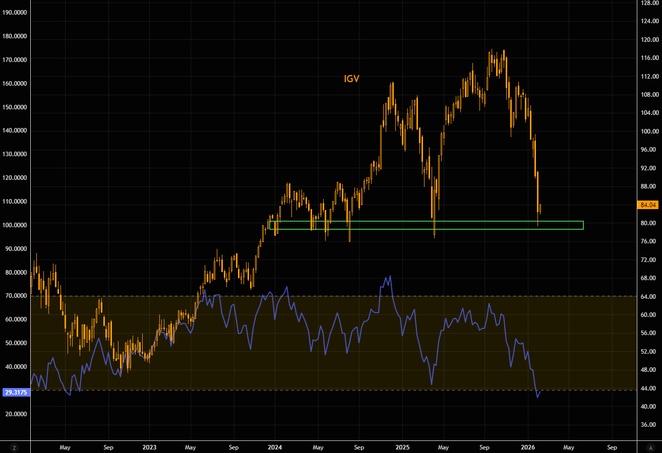Click the 2026 marker on time axis
The width and height of the screenshot is (662, 453).
[x=528, y=447]
